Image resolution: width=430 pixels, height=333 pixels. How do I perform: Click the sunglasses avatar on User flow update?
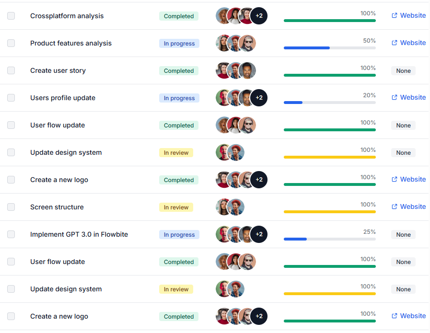tap(249, 125)
